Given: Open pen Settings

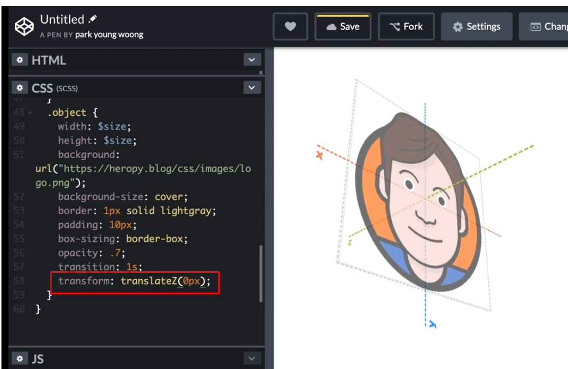Looking at the screenshot, I should pos(476,26).
